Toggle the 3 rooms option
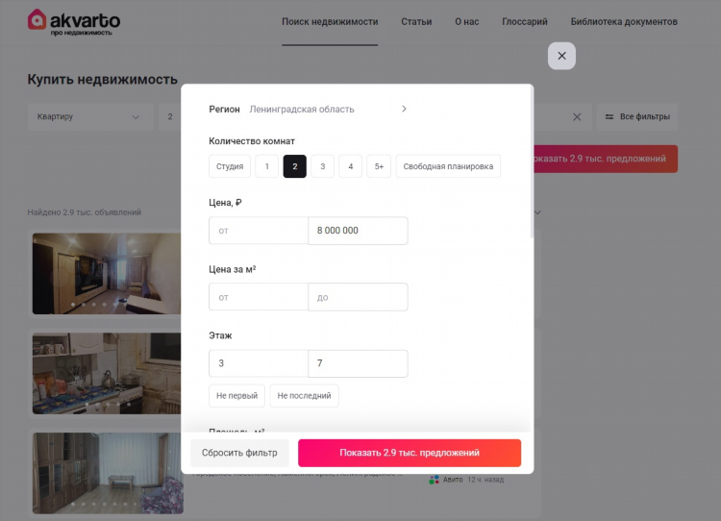The height and width of the screenshot is (521, 721). click(322, 166)
